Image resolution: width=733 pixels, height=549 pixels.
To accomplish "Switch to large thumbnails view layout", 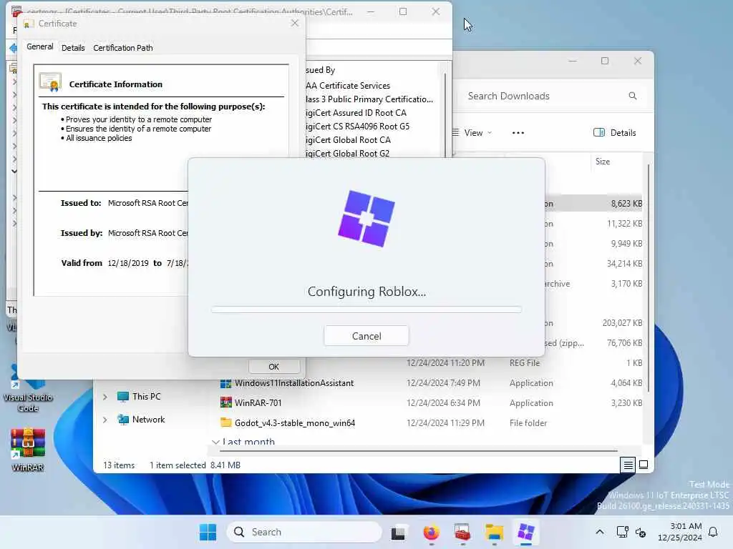I will click(644, 465).
